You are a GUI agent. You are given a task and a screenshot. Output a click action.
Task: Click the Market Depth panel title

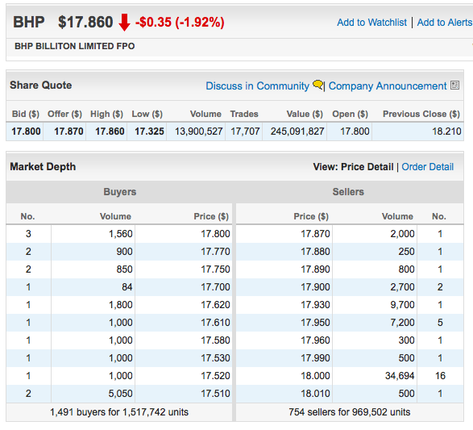pos(43,167)
